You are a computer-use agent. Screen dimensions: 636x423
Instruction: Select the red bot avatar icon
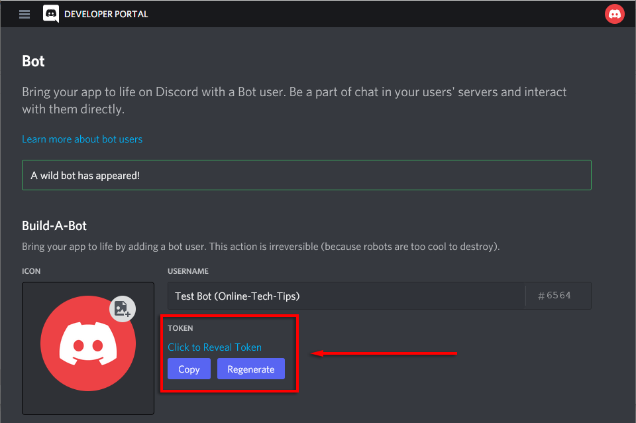point(87,343)
